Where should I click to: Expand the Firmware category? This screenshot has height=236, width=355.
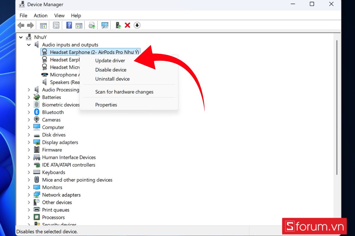click(x=29, y=150)
